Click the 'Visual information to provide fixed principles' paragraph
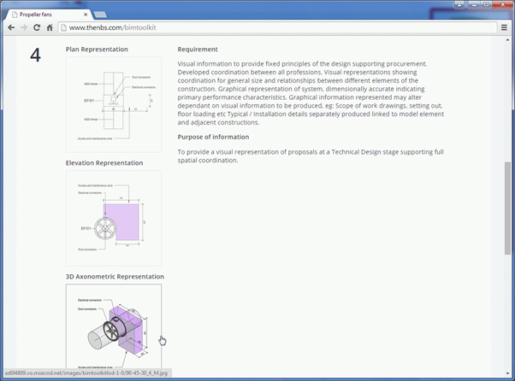This screenshot has width=515, height=381. (311, 93)
